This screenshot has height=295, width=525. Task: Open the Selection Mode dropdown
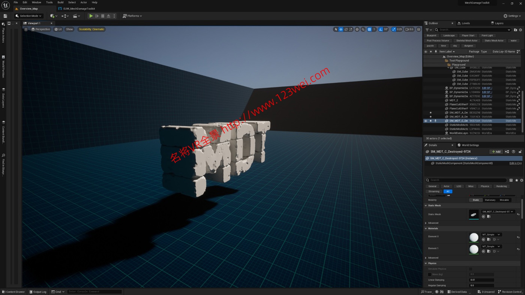coord(28,16)
